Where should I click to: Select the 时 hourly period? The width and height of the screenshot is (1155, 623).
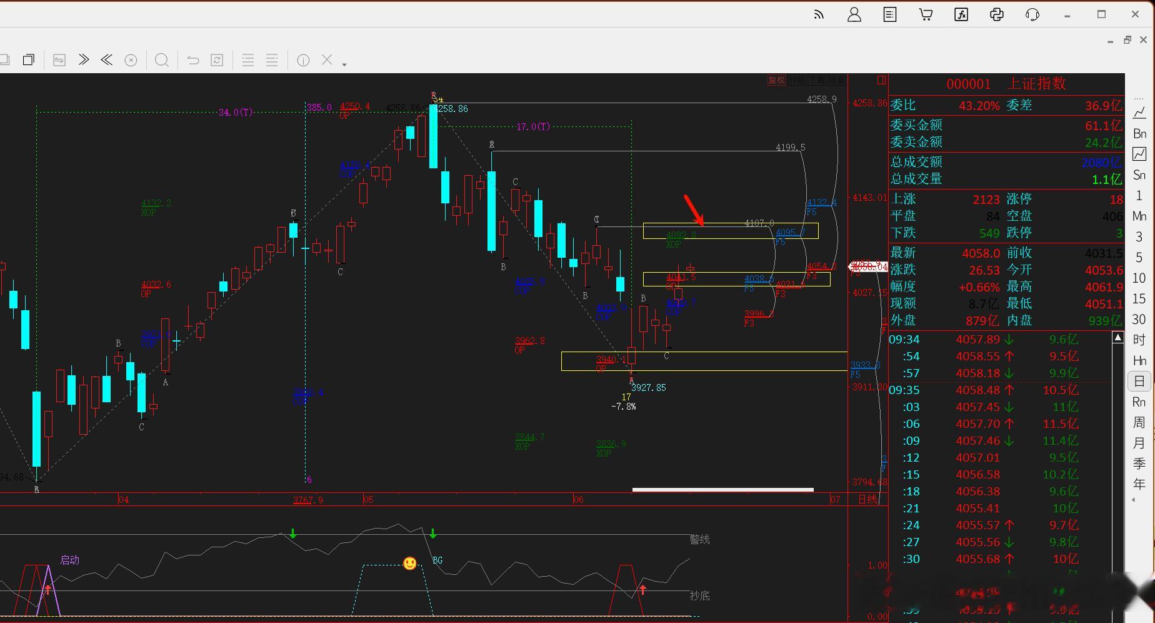(1139, 340)
